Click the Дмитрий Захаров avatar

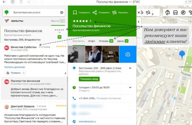pos(7,107)
